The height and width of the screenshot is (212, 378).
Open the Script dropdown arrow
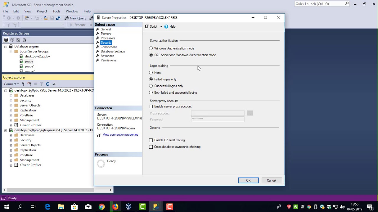click(x=161, y=26)
